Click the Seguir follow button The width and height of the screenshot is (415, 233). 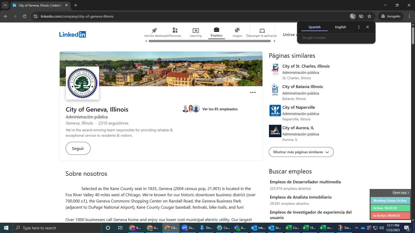point(78,148)
